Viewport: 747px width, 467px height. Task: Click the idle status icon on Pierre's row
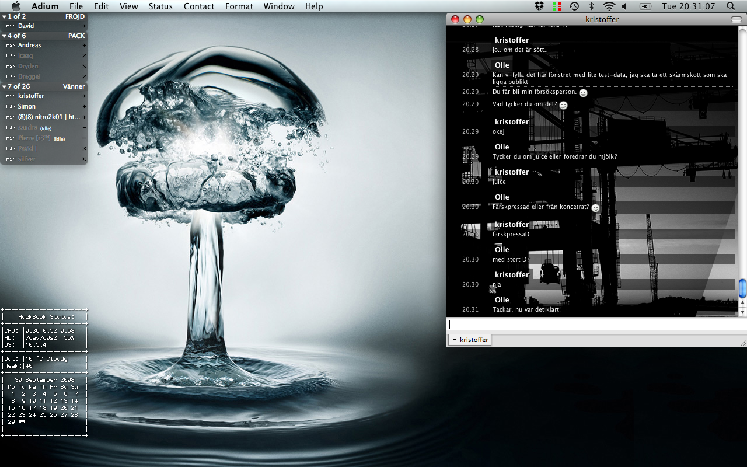click(x=84, y=138)
